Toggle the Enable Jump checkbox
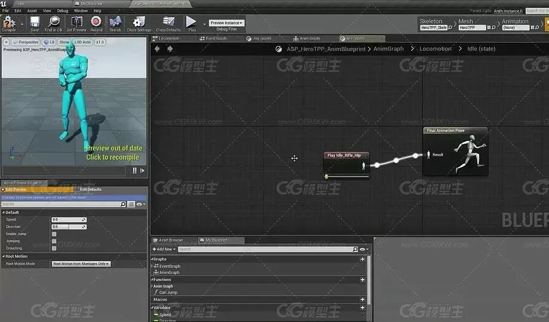 [x=54, y=234]
